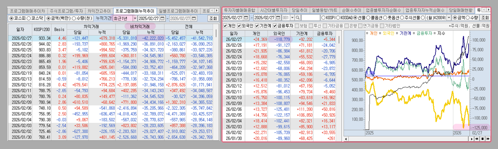Select KOSPI radio option in investor window
The width and height of the screenshot is (498, 149).
tap(323, 17)
